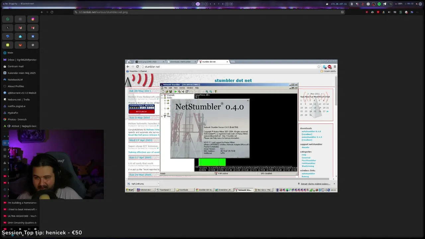Open NetStumbler Edit menu
425x239 pixels.
[x=170, y=88]
